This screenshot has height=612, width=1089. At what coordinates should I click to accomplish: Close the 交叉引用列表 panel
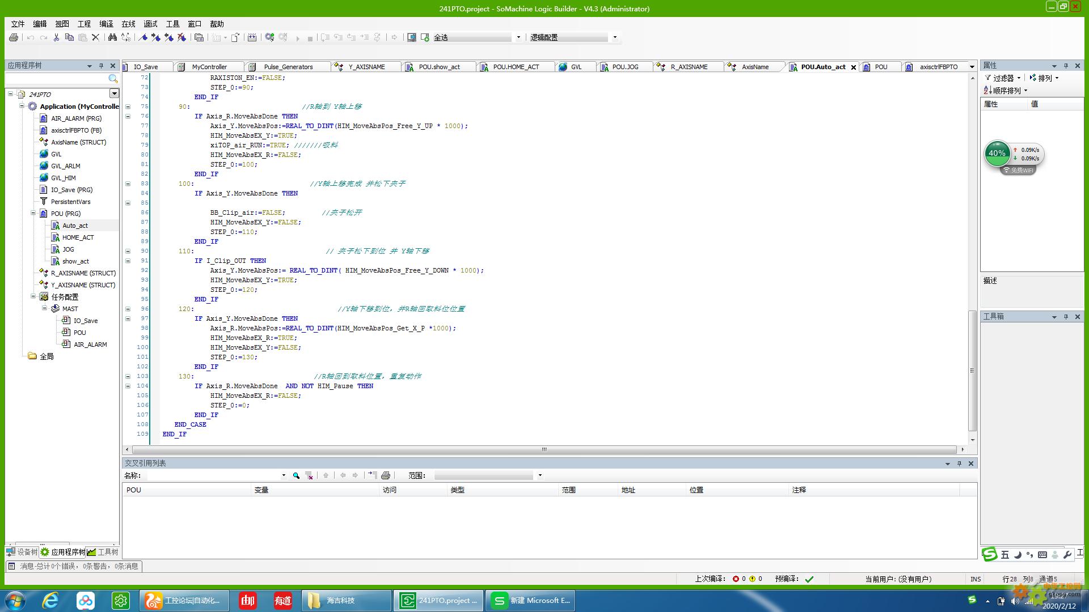[970, 464]
